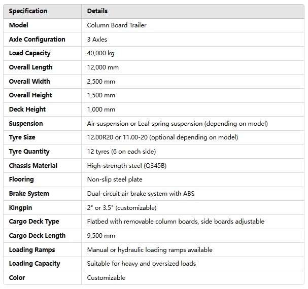Click the 'Cargo Deck Type' row label
Image resolution: width=308 pixels, height=289 pixels.
click(34, 222)
